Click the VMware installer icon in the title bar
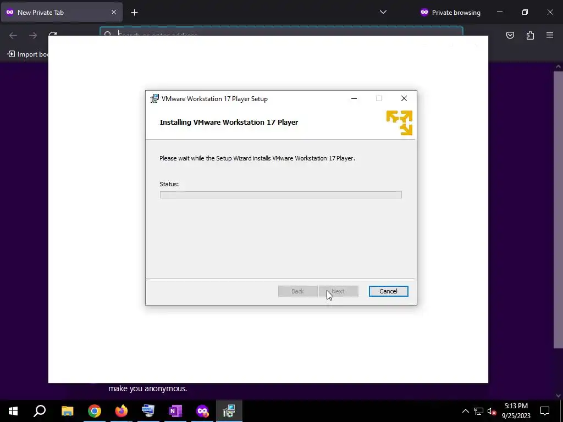 coord(154,99)
